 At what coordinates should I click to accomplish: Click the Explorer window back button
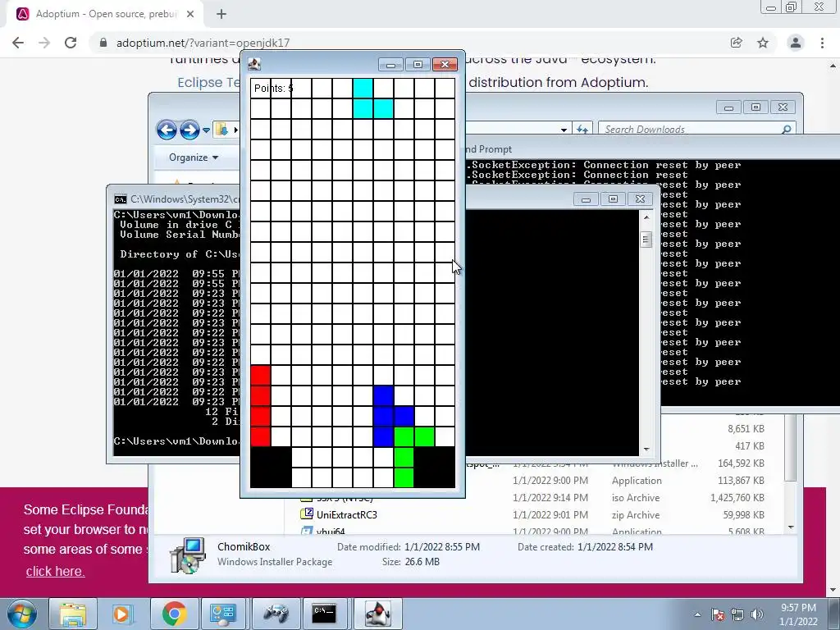(x=167, y=130)
